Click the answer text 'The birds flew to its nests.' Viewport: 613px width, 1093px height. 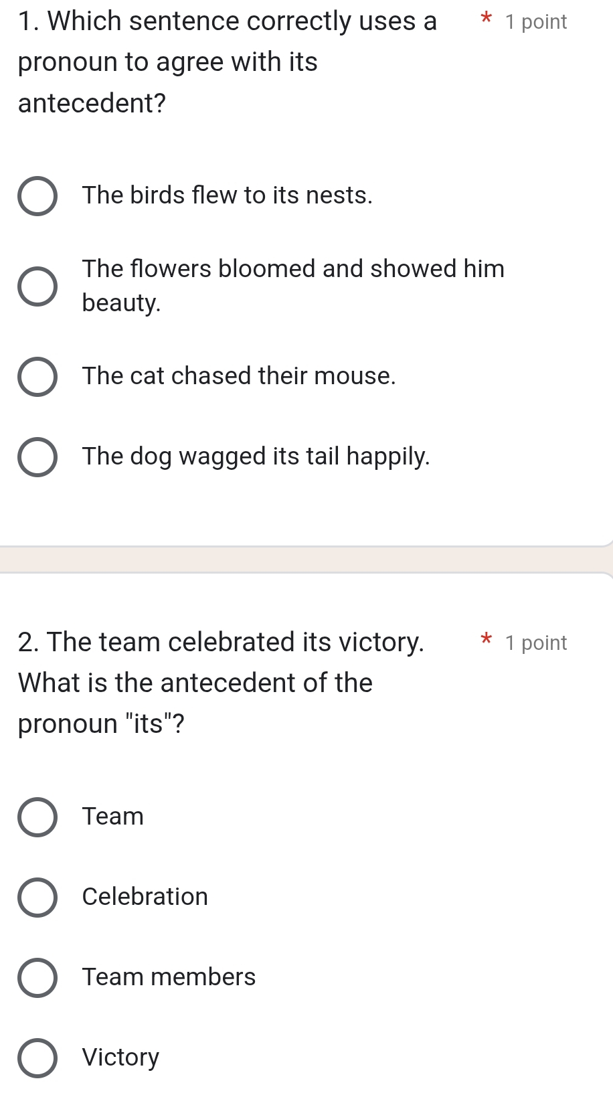pyautogui.click(x=227, y=195)
